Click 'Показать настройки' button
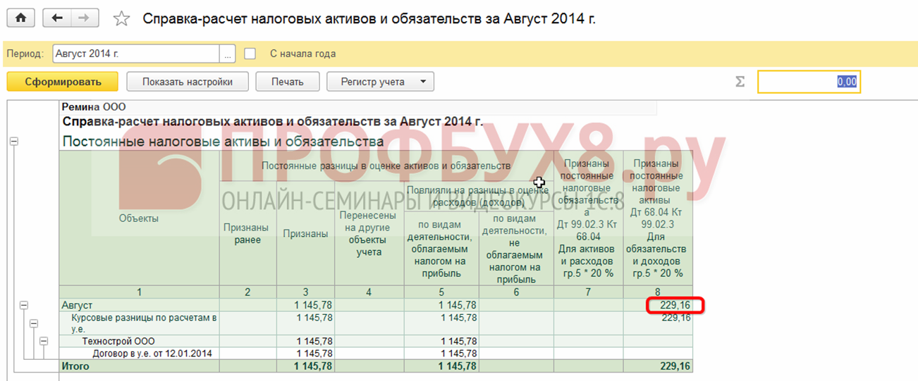Viewport: 918px width, 381px height. click(188, 82)
